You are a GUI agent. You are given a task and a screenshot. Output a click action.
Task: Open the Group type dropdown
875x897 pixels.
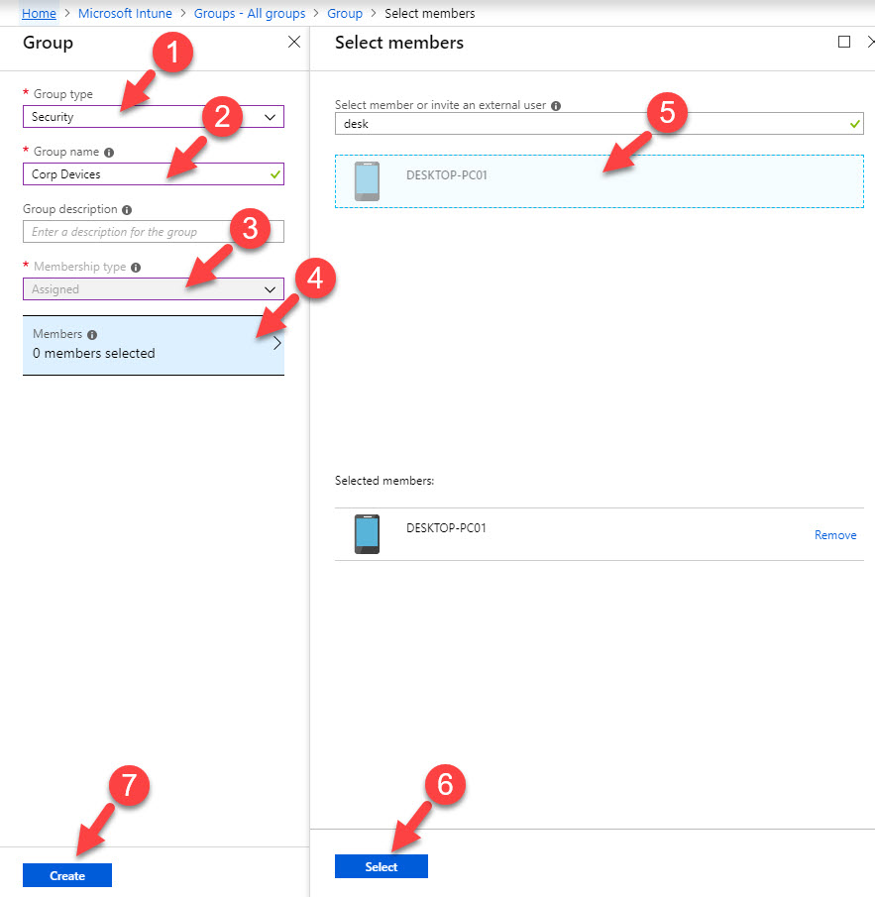click(x=153, y=117)
